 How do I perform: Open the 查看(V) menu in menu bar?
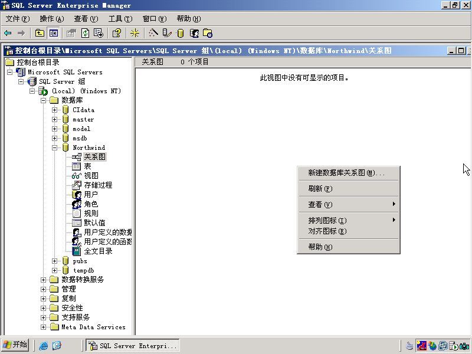click(x=86, y=19)
